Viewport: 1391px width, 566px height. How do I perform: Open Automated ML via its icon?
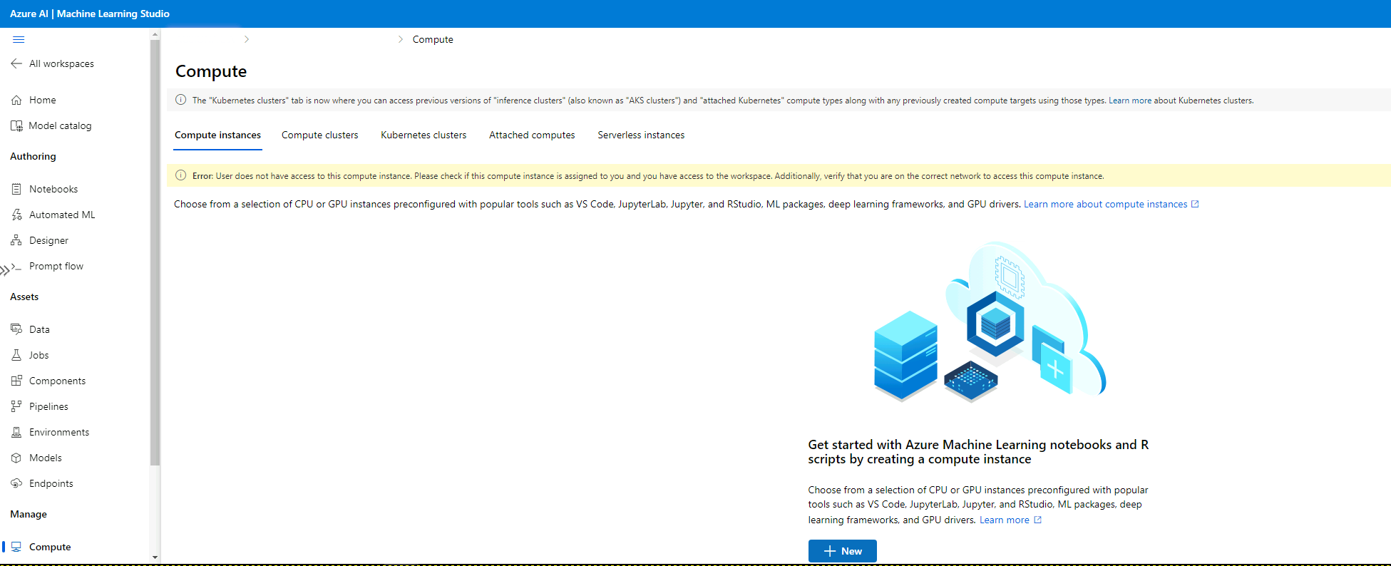pyautogui.click(x=16, y=215)
